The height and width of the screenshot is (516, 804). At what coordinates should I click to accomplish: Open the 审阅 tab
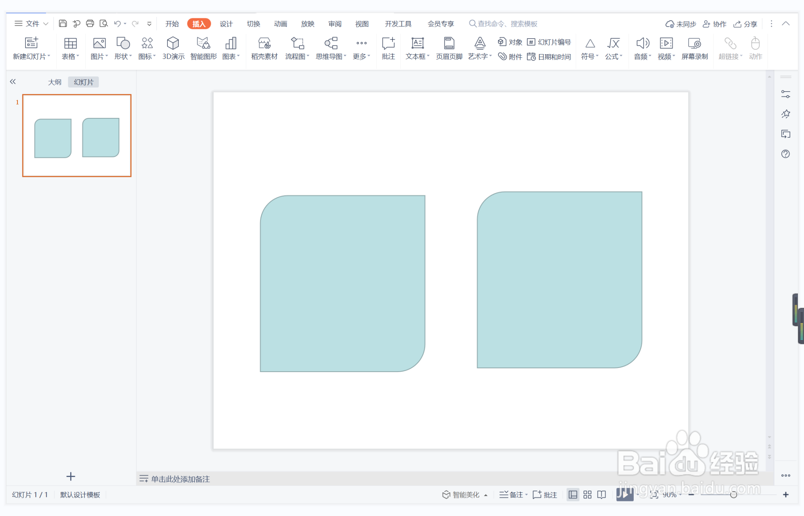click(x=335, y=24)
